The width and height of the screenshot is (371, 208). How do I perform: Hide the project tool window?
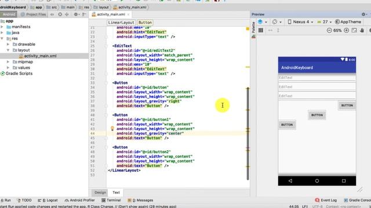(84, 14)
